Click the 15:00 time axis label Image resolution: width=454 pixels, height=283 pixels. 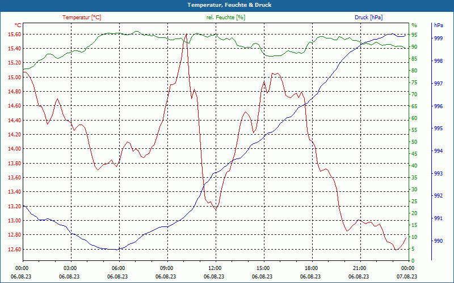click(263, 268)
